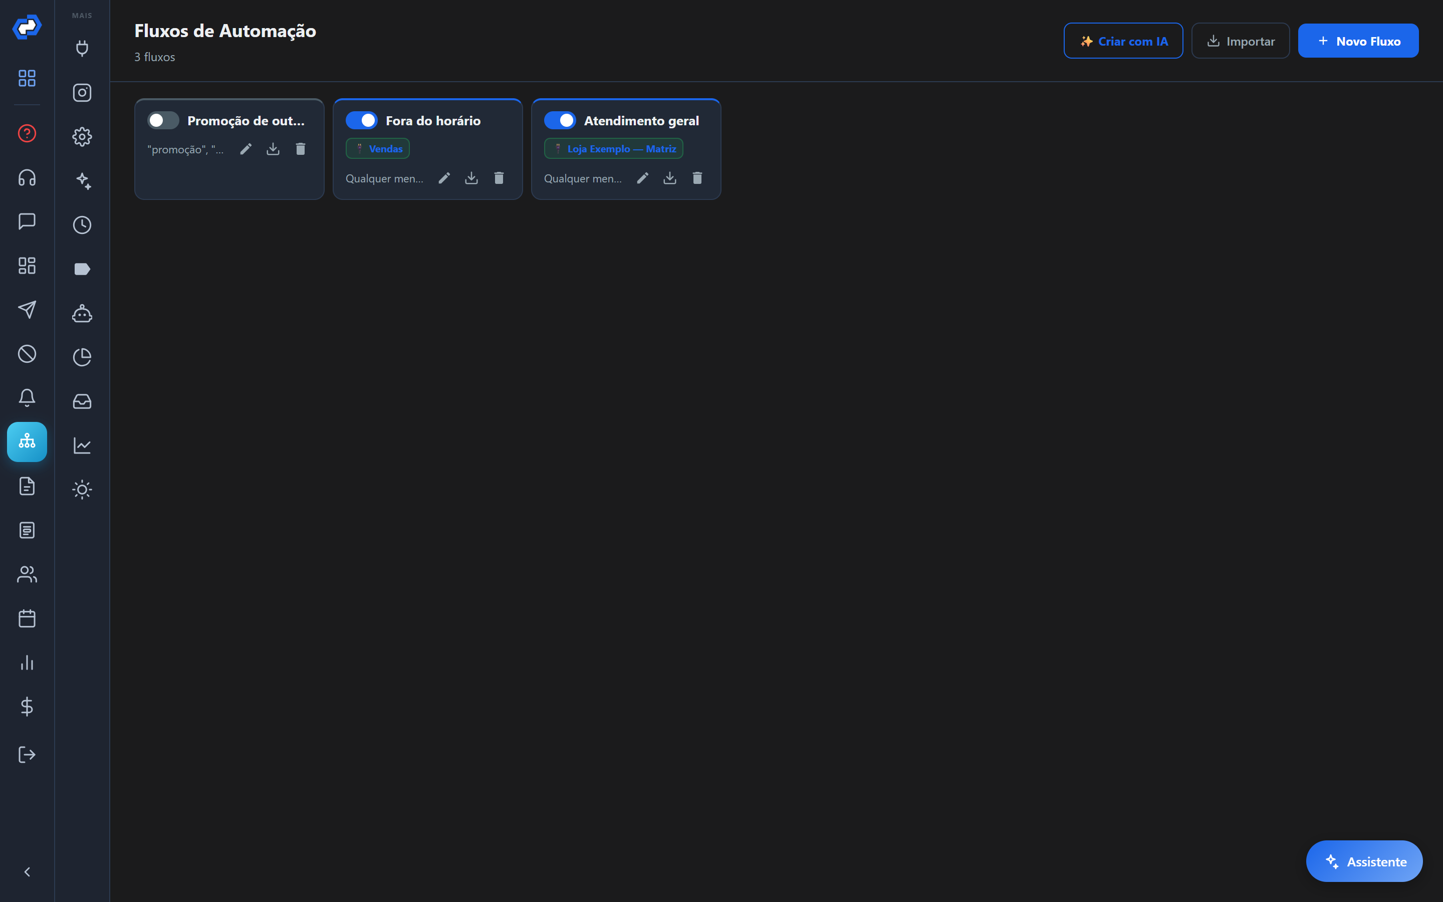1443x902 pixels.
Task: Open the chat message bubble icon
Action: tap(27, 221)
